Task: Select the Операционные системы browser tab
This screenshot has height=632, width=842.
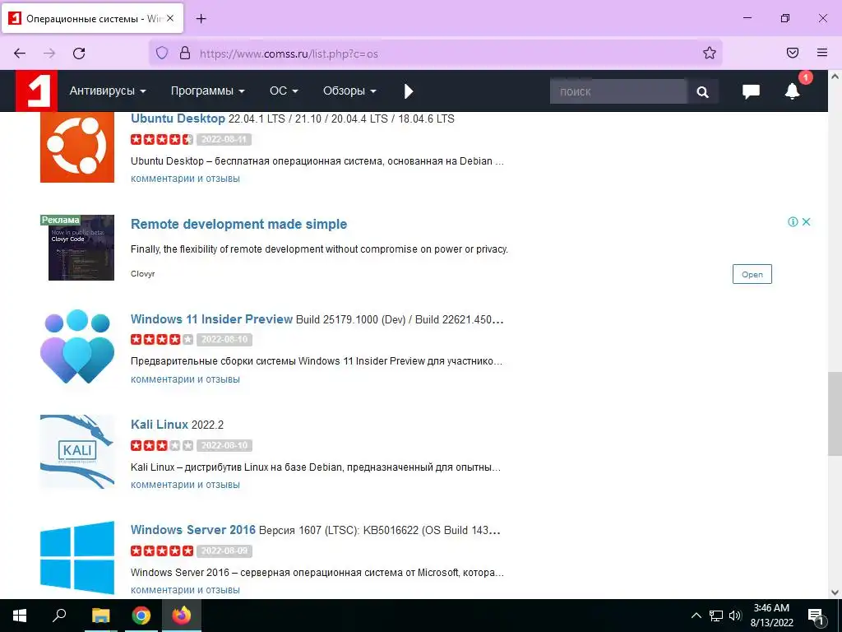Action: (x=92, y=18)
